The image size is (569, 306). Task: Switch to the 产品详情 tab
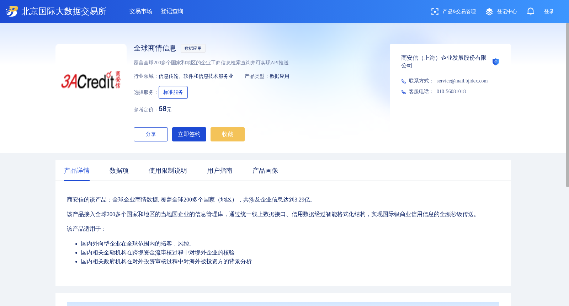(77, 171)
